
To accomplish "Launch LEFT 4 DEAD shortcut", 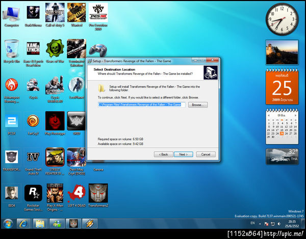I will [76, 196].
